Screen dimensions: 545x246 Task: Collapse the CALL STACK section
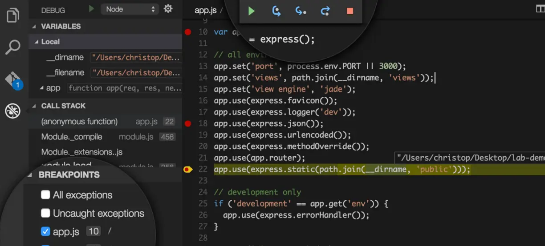[35, 106]
